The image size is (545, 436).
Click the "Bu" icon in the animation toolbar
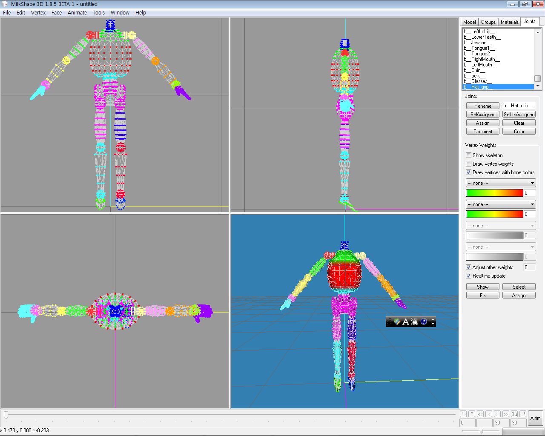tap(514, 414)
